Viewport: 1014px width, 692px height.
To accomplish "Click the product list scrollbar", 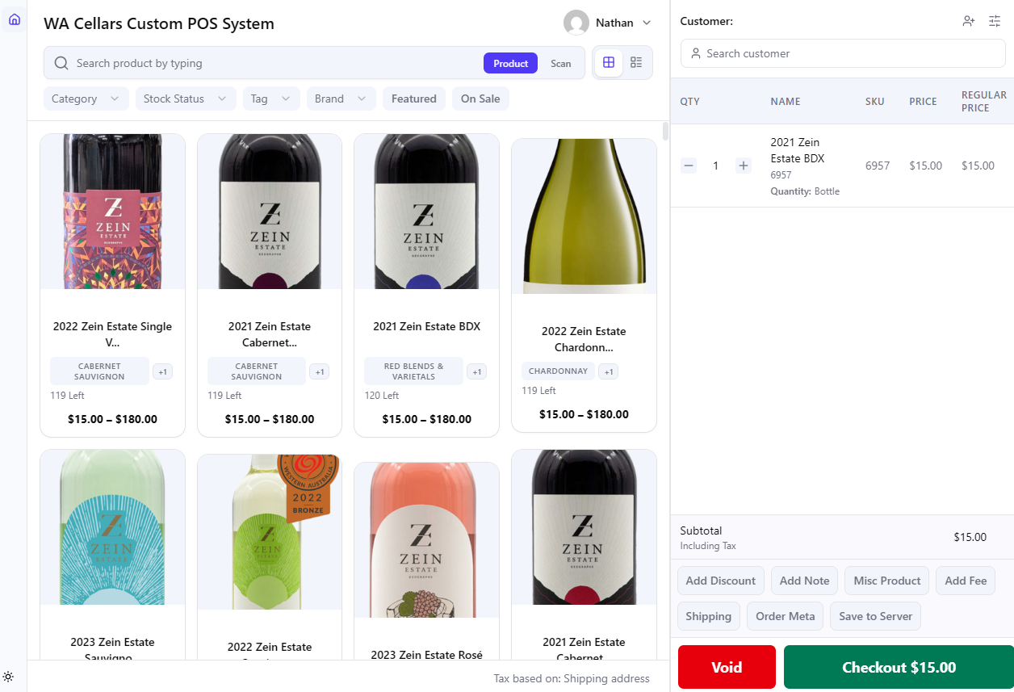I will (665, 131).
